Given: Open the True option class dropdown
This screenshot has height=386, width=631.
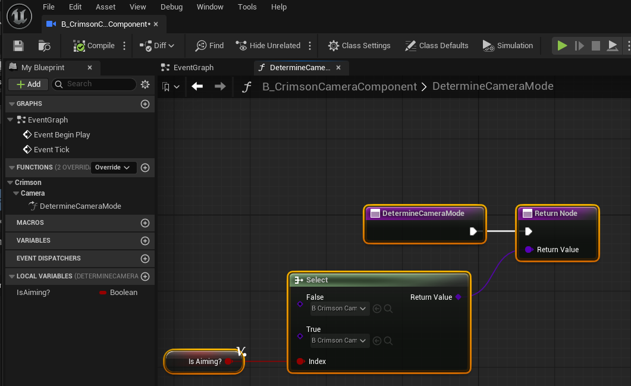Looking at the screenshot, I should coord(339,341).
